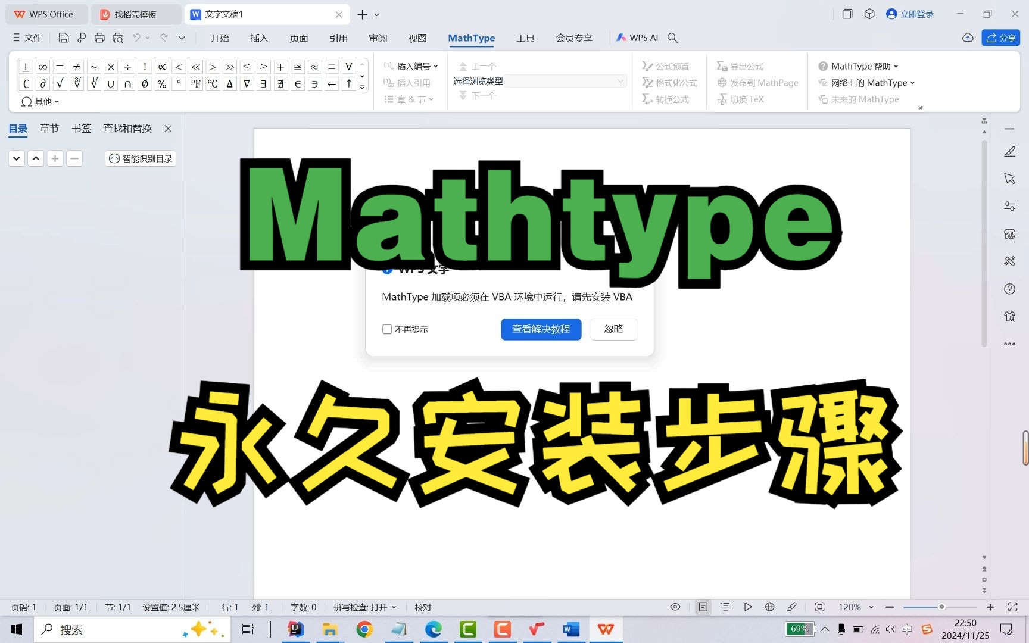
Task: Insert the nabla symbol
Action: (x=247, y=84)
